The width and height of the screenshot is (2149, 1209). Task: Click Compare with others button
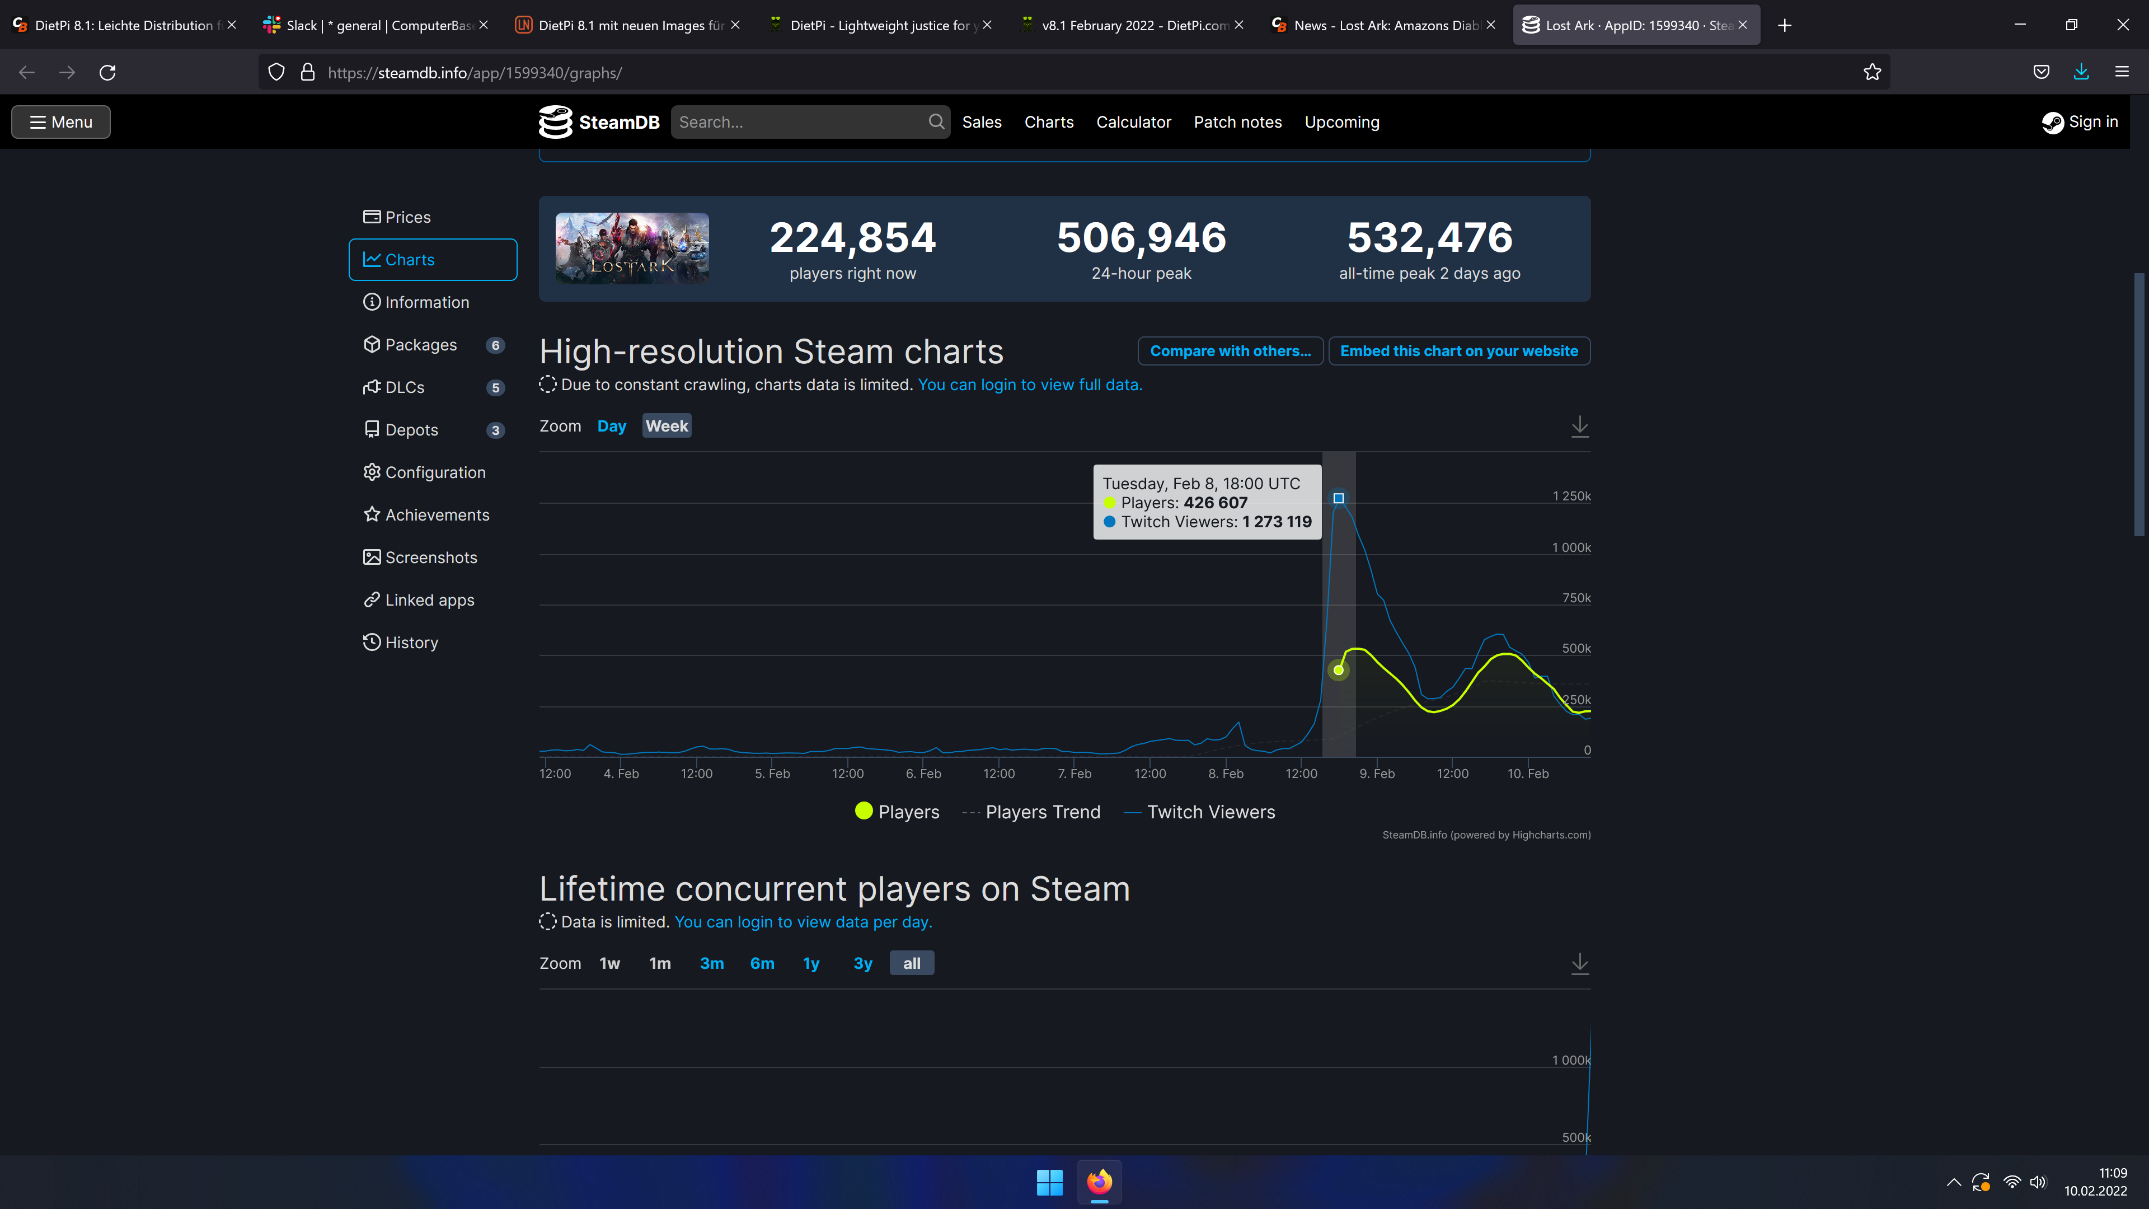click(1230, 352)
